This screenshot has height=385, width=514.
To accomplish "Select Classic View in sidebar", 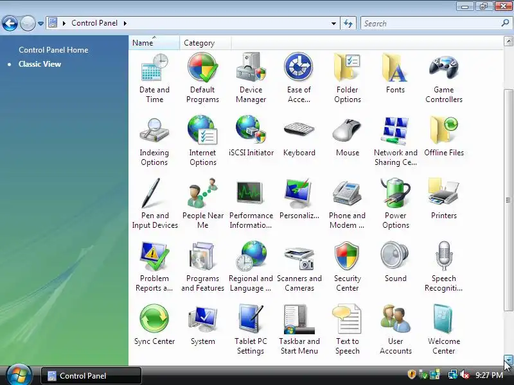I will pyautogui.click(x=40, y=64).
